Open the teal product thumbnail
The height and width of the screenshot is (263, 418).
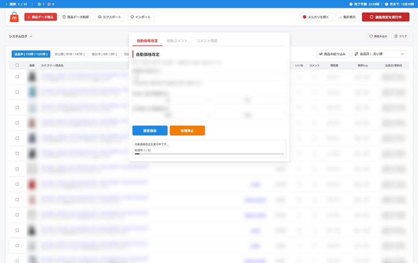tap(32, 92)
